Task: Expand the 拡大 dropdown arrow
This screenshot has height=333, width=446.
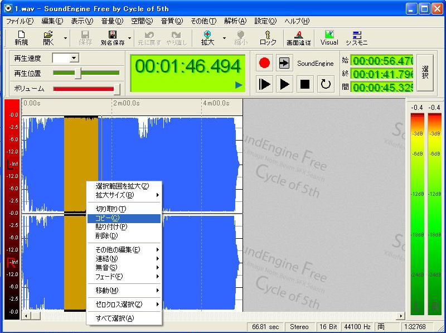Action: click(224, 38)
